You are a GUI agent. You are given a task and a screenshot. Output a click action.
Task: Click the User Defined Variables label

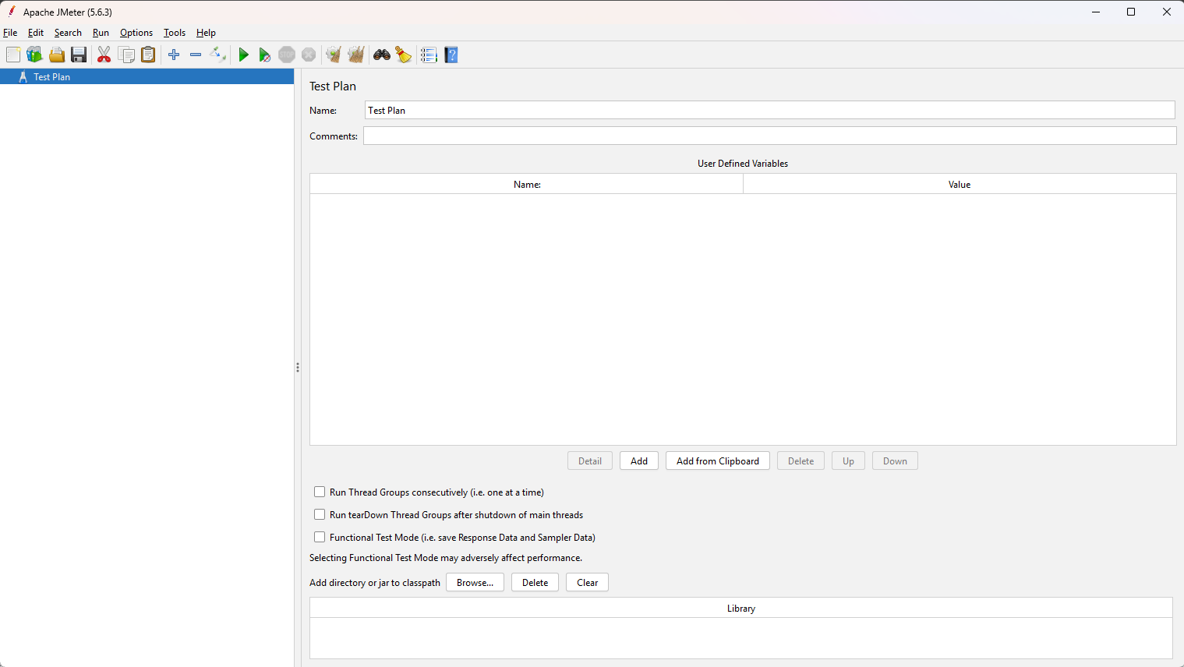click(x=743, y=163)
